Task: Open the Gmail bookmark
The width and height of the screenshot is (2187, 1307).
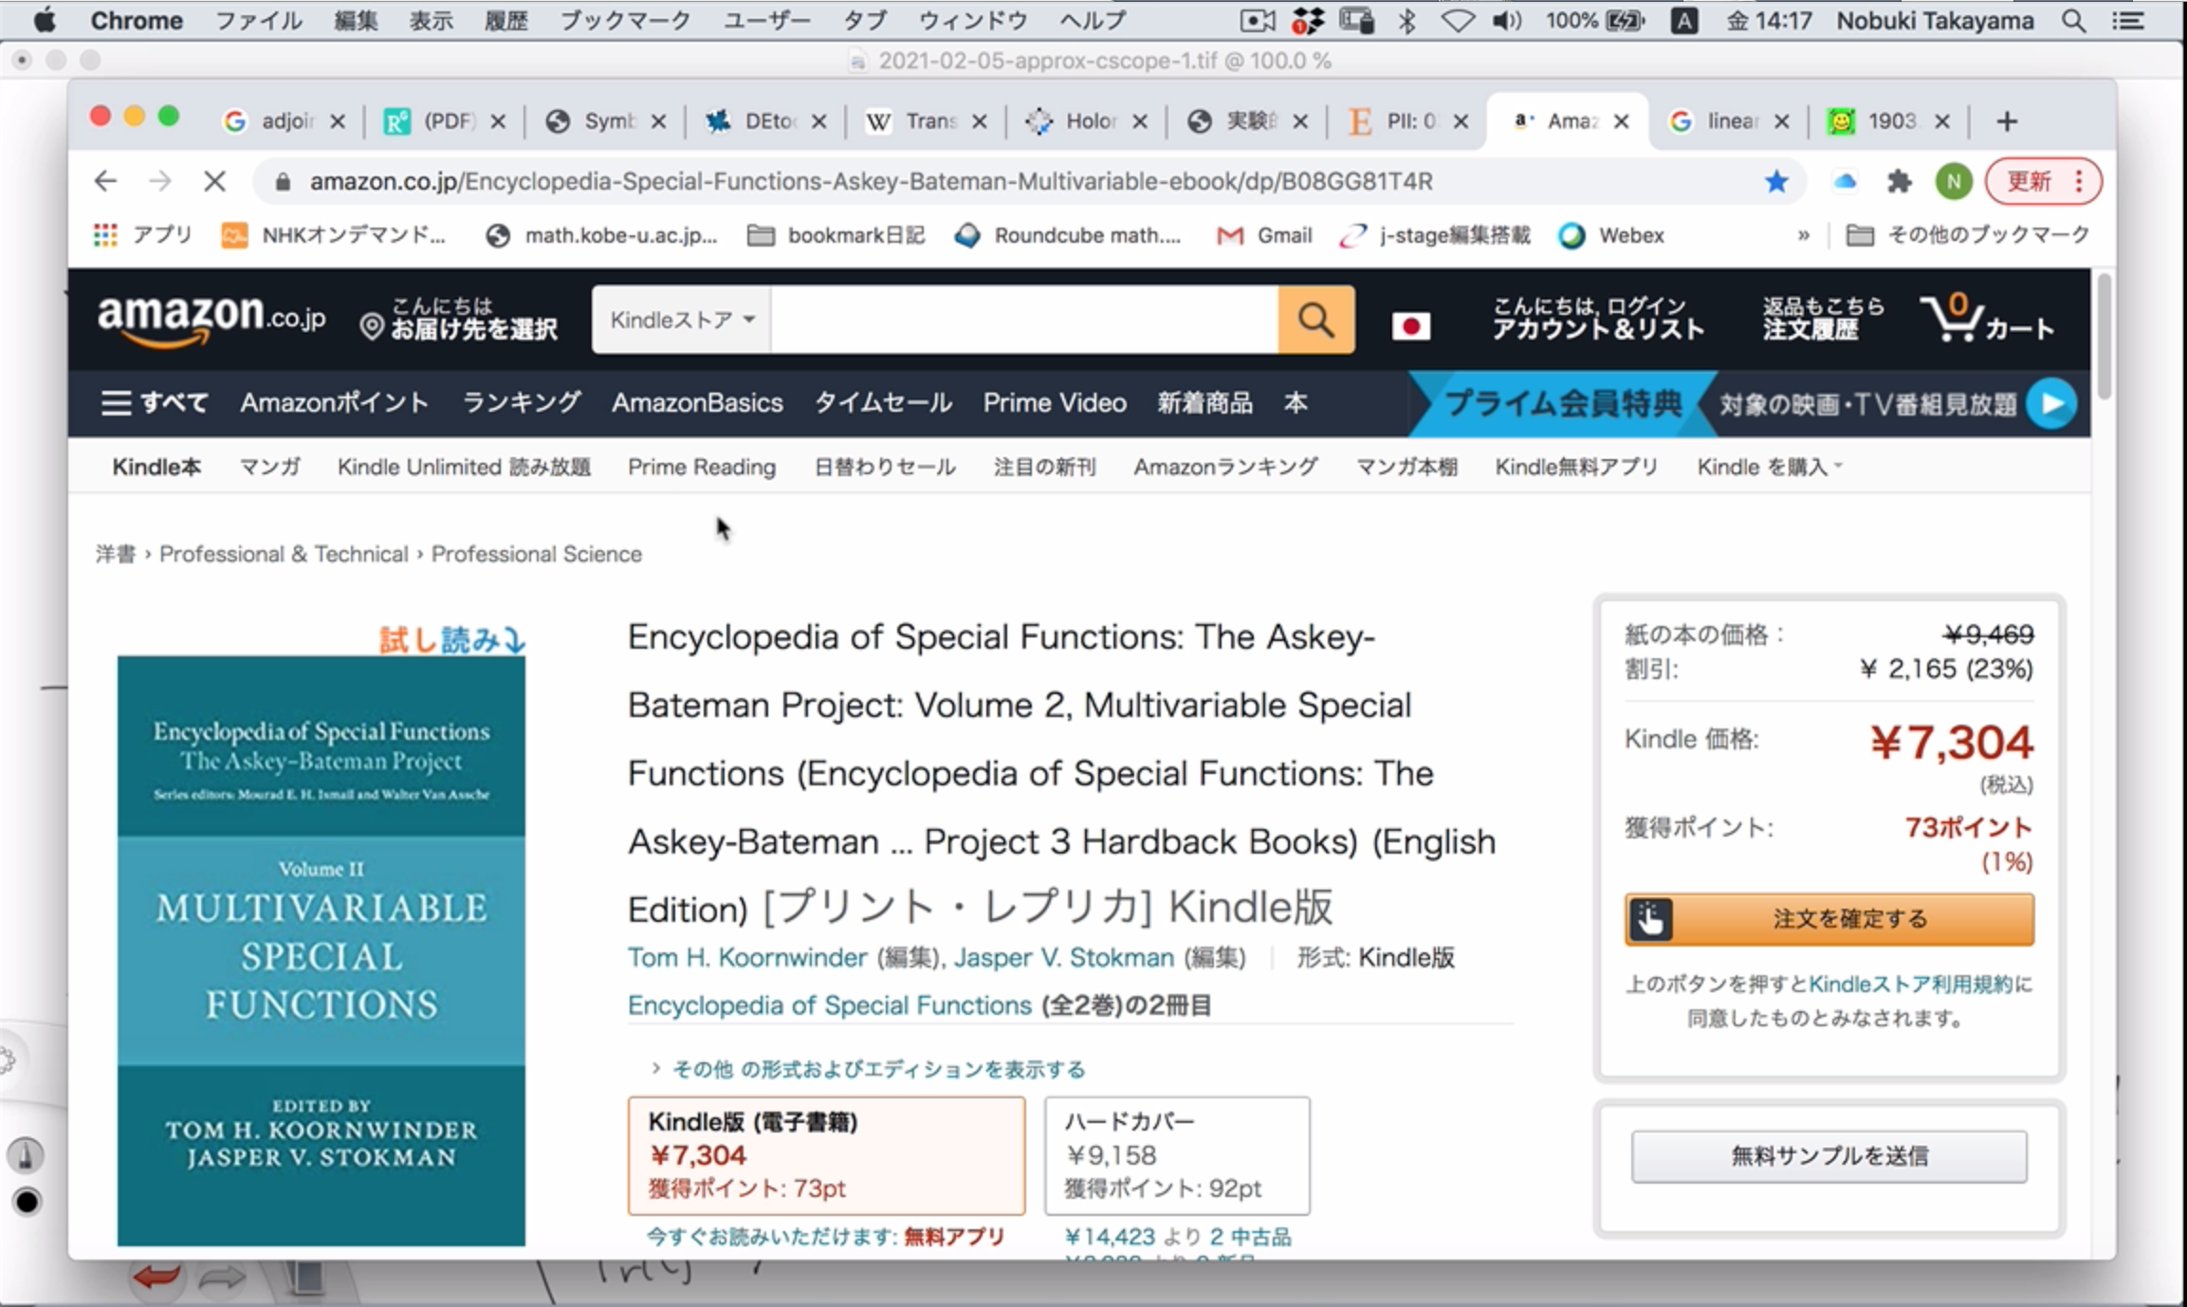Action: click(1264, 235)
